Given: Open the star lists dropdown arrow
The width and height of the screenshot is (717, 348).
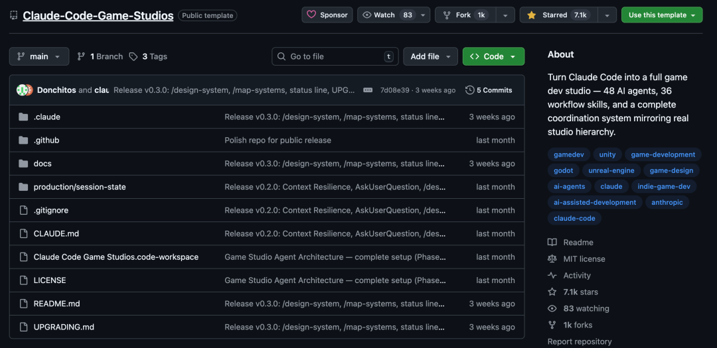Looking at the screenshot, I should (x=607, y=15).
